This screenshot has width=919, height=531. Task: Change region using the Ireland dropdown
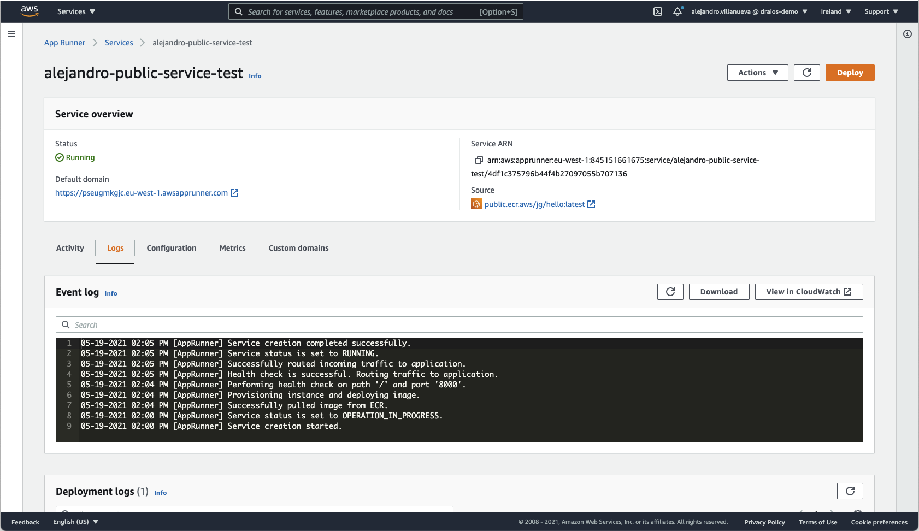pos(835,11)
